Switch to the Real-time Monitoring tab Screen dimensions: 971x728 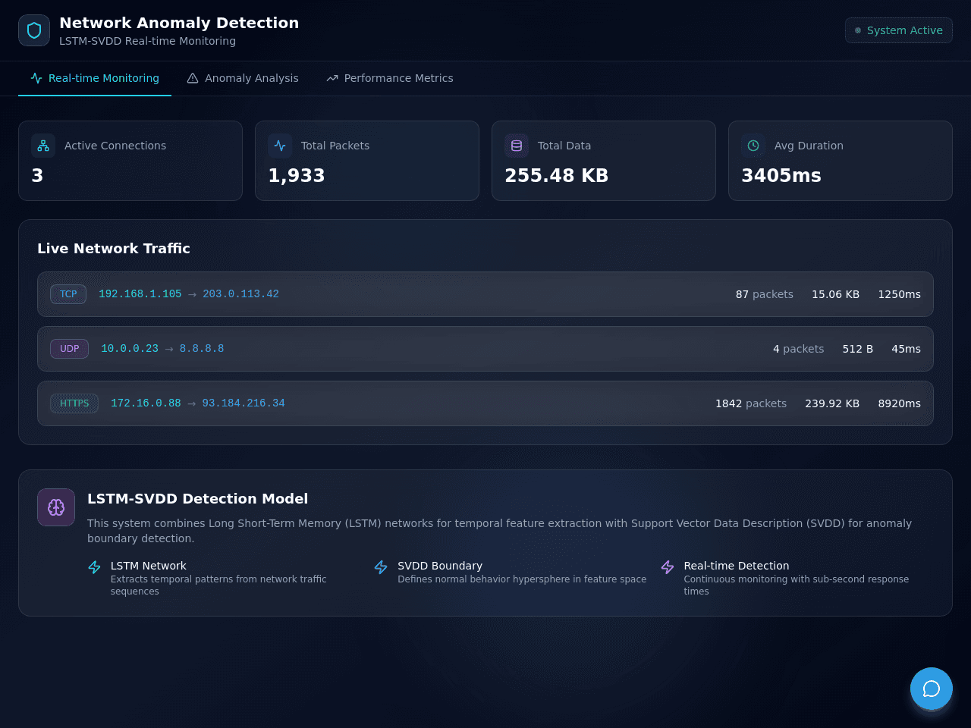click(x=95, y=78)
